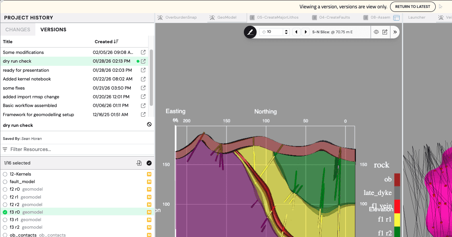Sort versions by the Created column header
Image resolution: width=452 pixels, height=237 pixels.
pyautogui.click(x=104, y=42)
